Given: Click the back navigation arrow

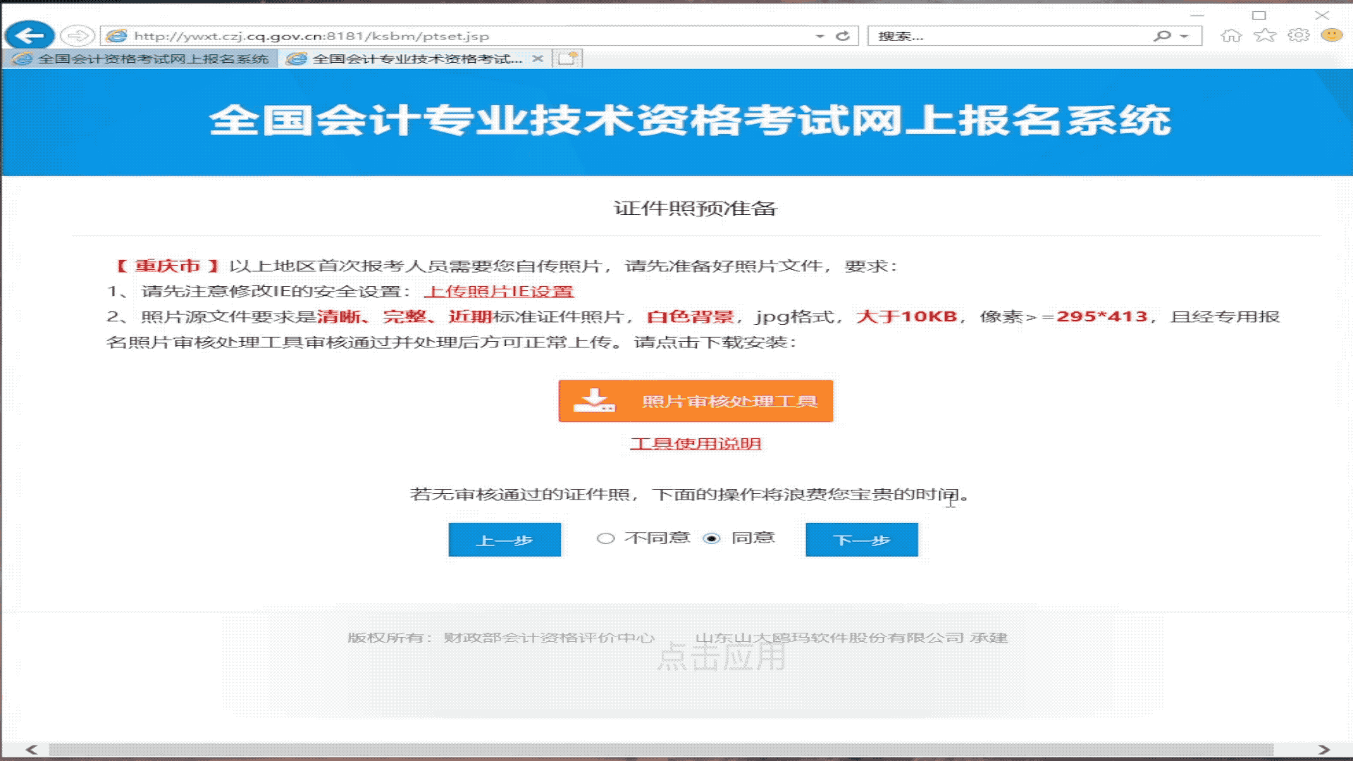Looking at the screenshot, I should click(x=28, y=35).
